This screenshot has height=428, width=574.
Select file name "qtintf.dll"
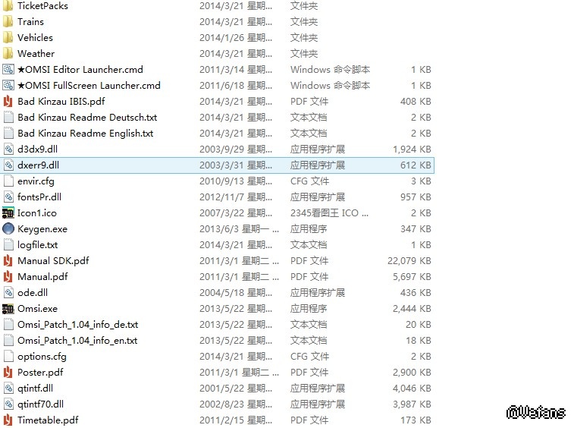tap(35, 389)
